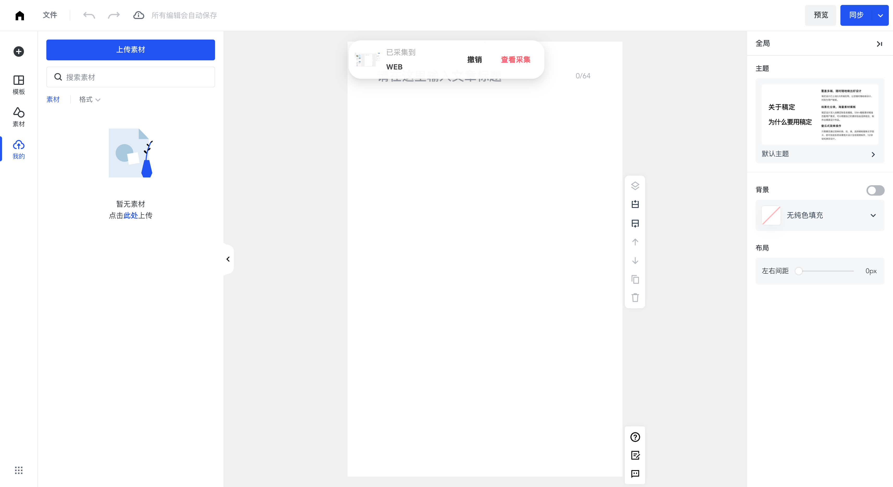This screenshot has width=893, height=487.
Task: Click the redo arrow icon
Action: point(114,15)
